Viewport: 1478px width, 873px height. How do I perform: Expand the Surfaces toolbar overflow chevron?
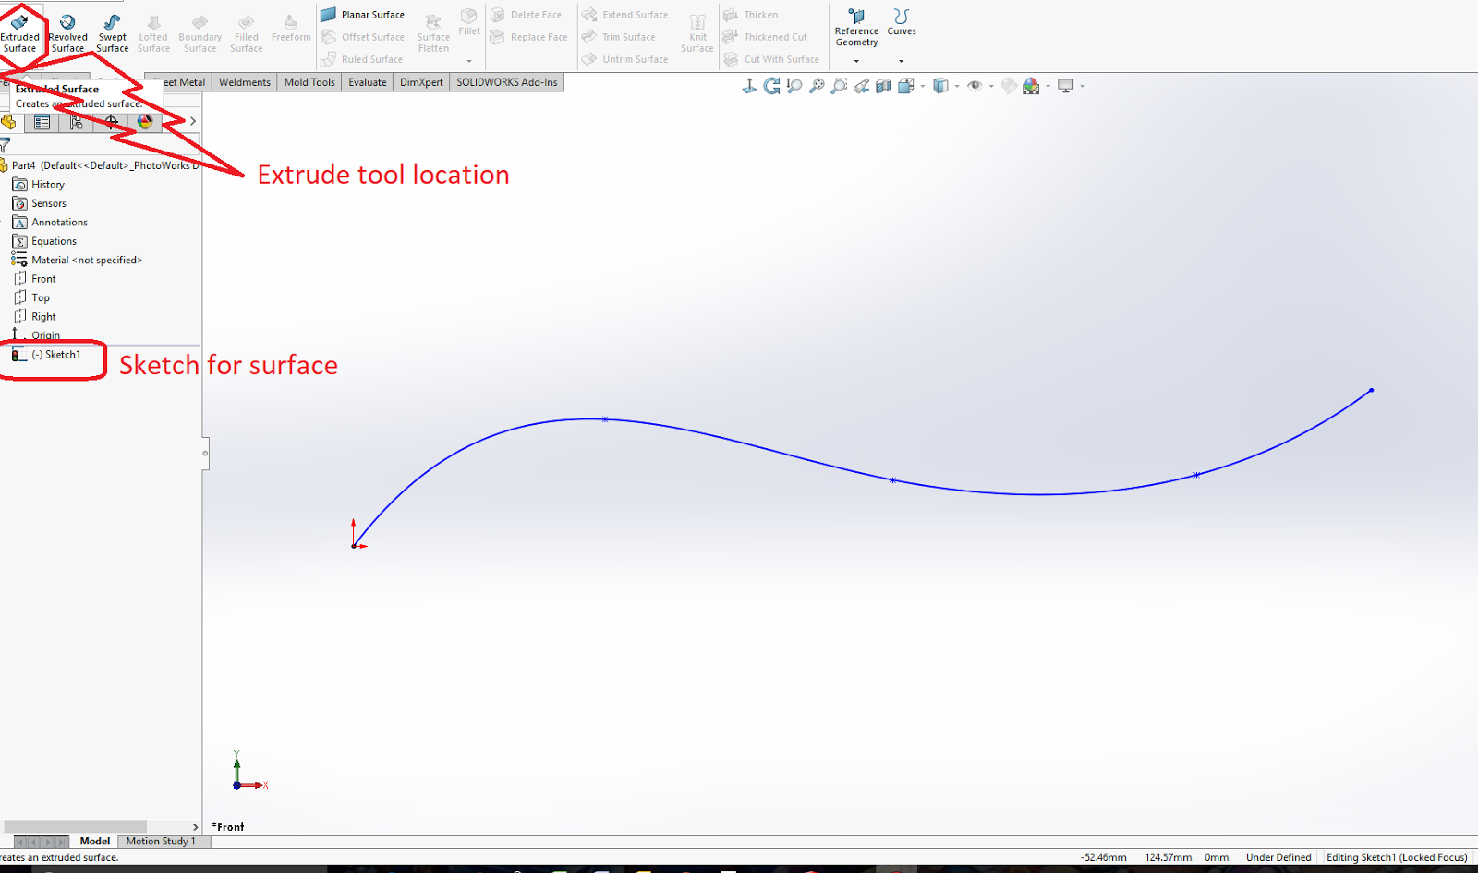(468, 60)
